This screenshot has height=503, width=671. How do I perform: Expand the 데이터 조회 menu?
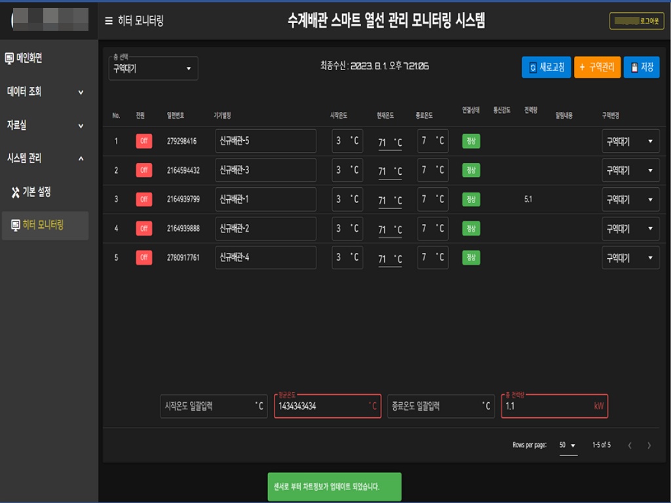point(45,92)
